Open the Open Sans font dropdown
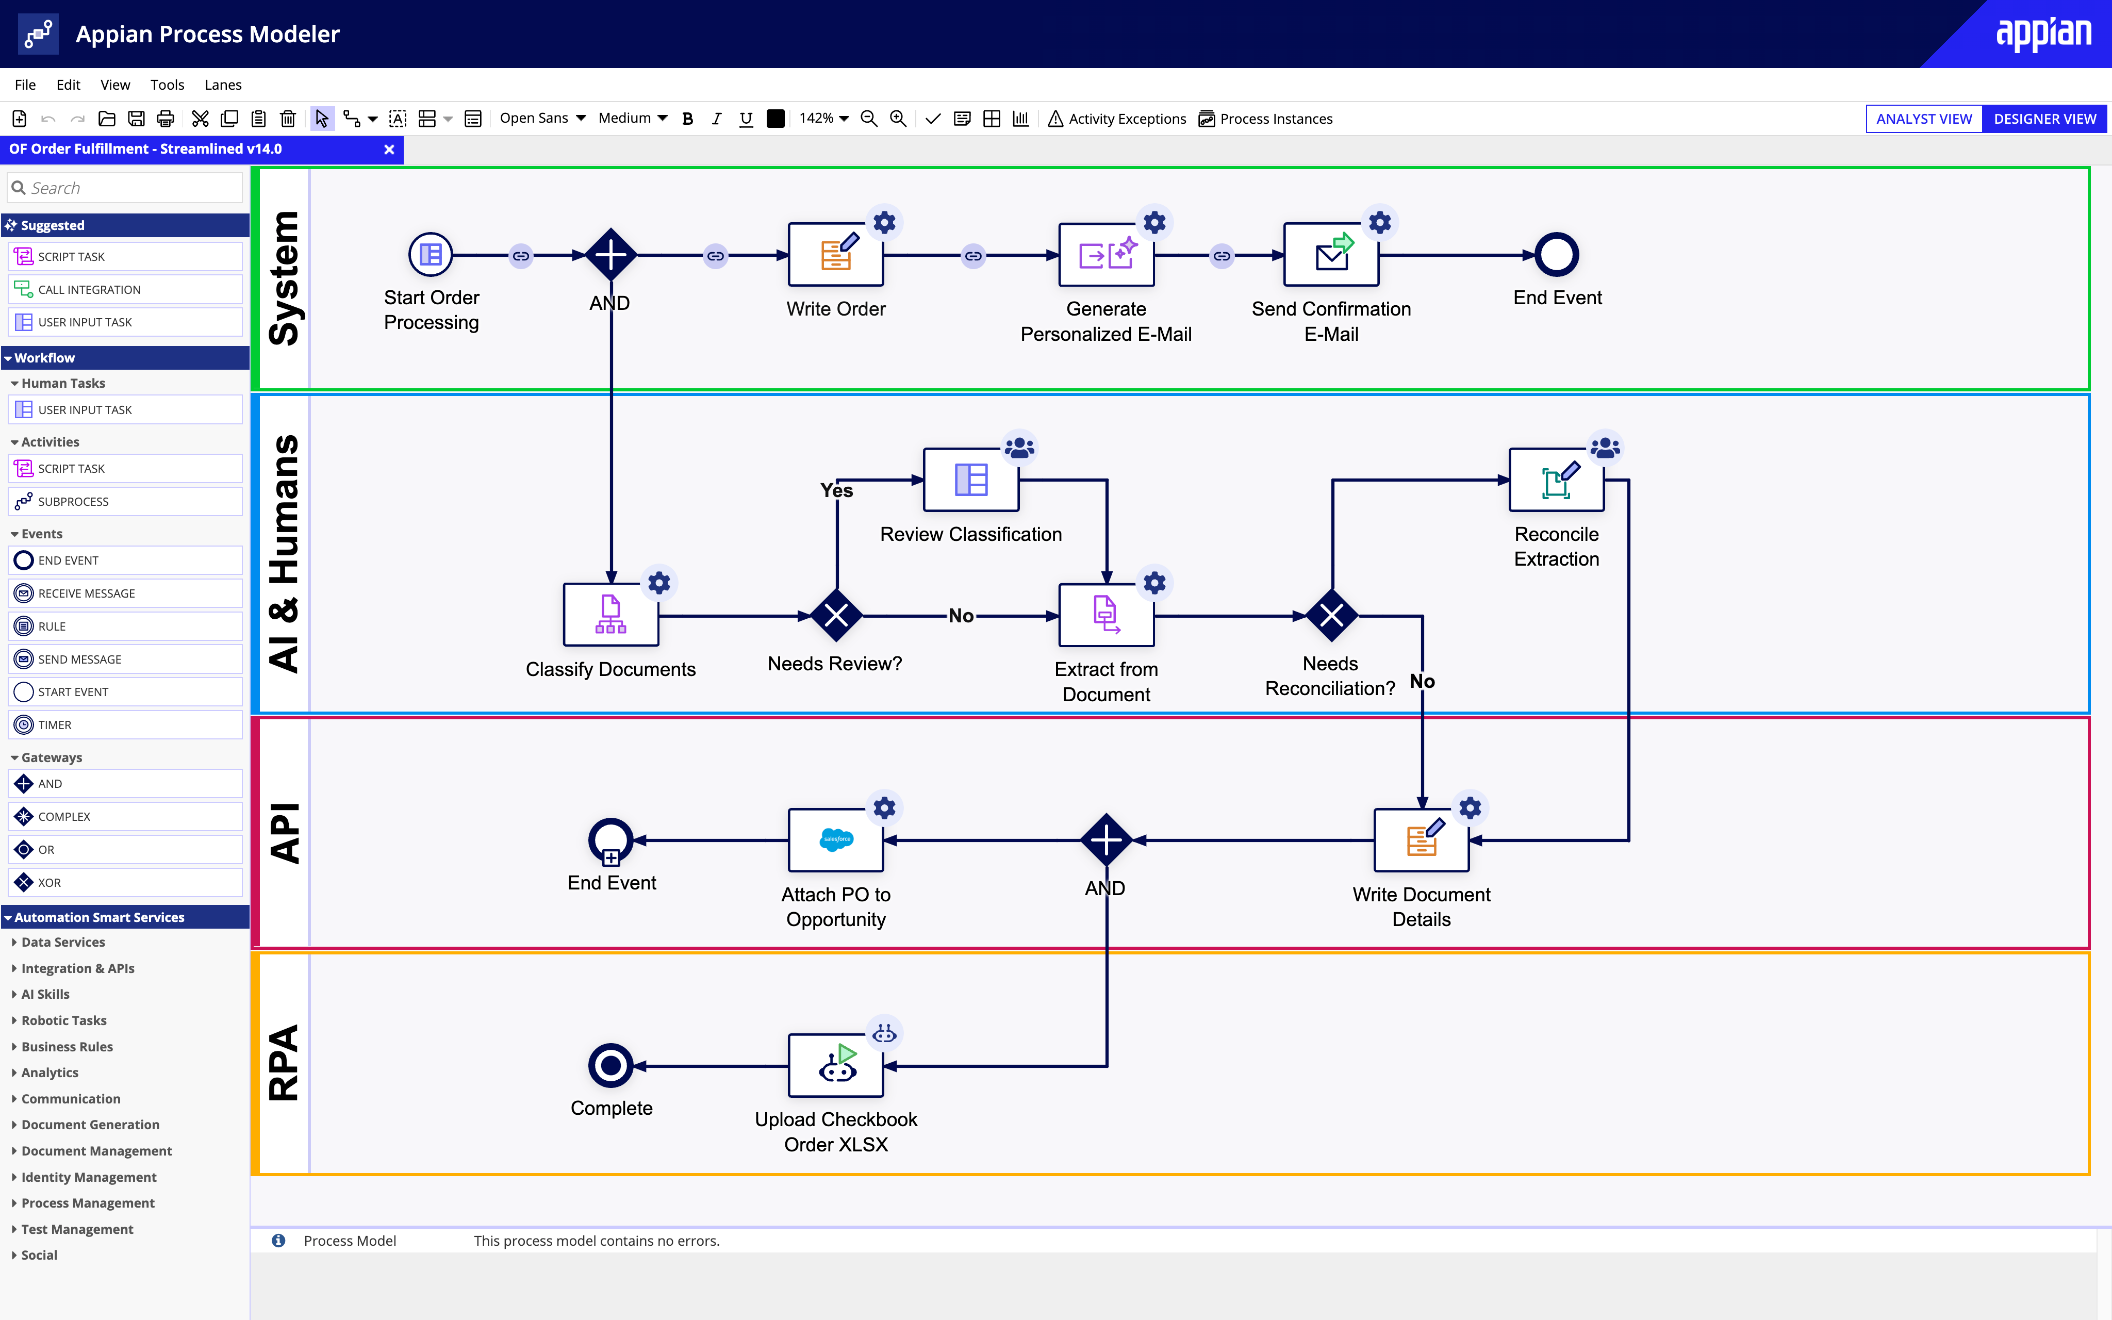This screenshot has height=1320, width=2112. (542, 118)
